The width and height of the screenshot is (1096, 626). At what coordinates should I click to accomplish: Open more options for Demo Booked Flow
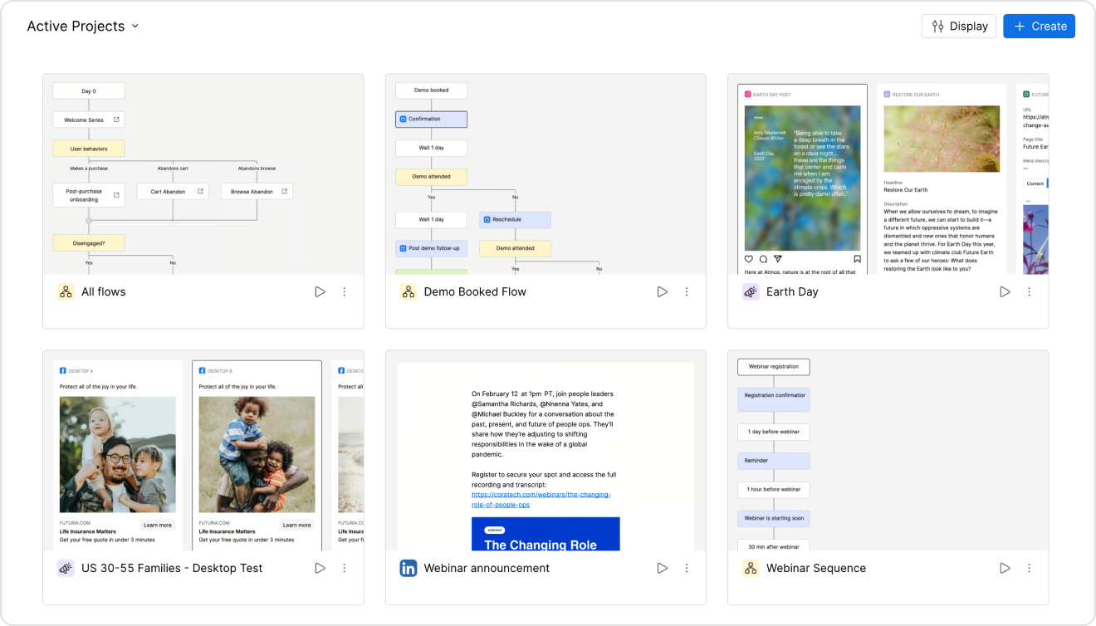click(687, 291)
